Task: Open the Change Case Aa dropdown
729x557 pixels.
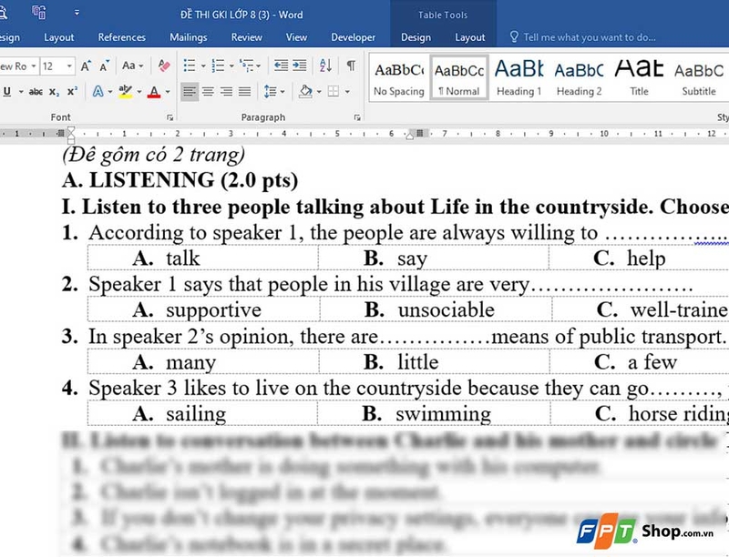Action: pyautogui.click(x=132, y=66)
